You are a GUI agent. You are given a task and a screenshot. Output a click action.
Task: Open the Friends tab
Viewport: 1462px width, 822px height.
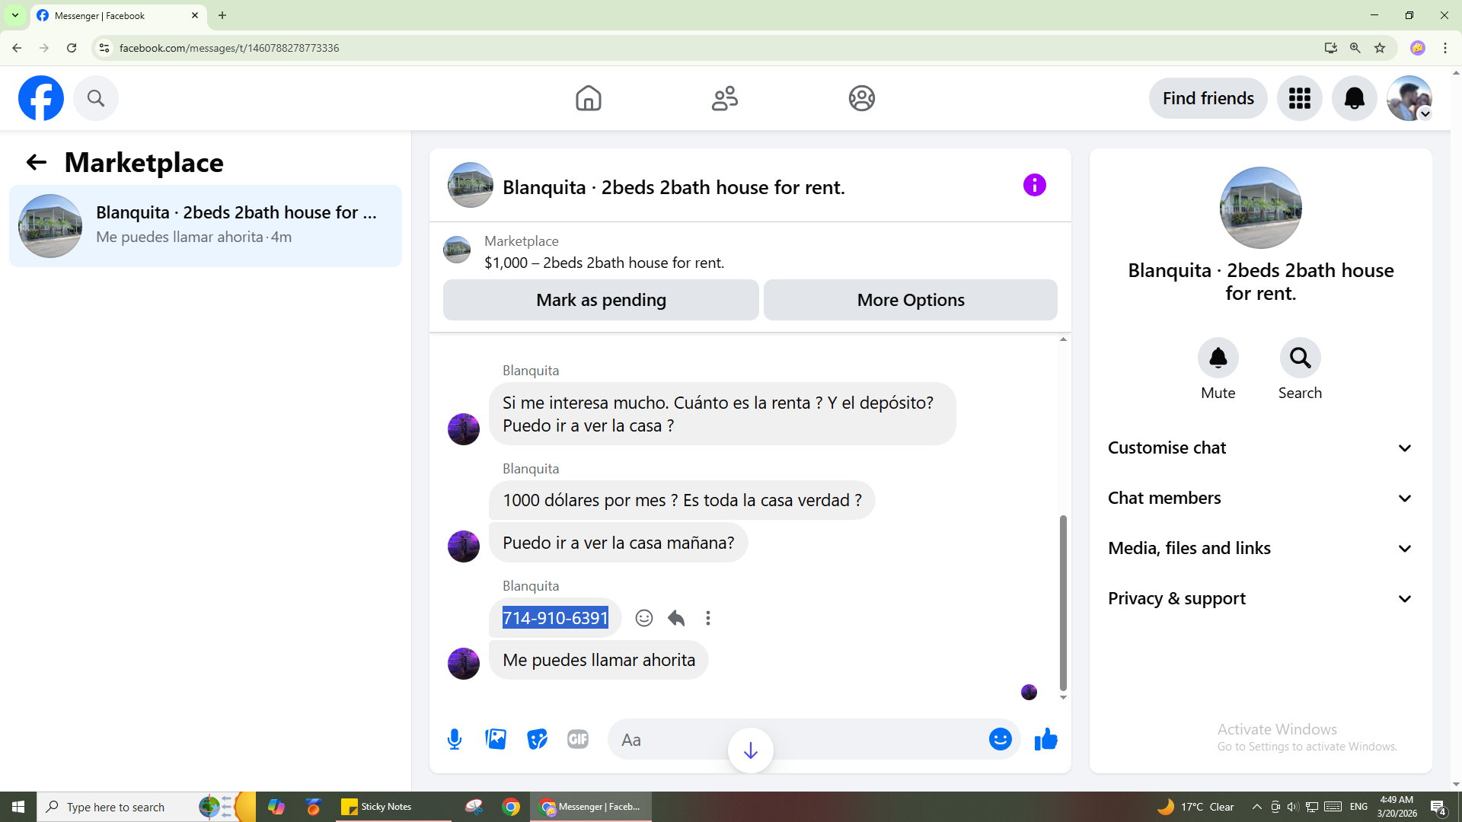click(x=724, y=98)
